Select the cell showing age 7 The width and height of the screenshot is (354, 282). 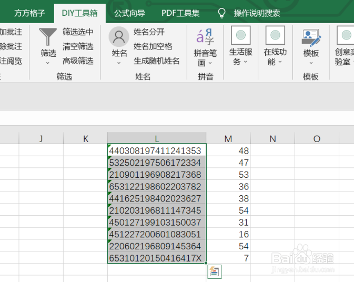tap(228, 258)
